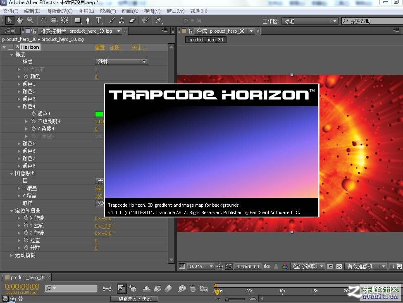The width and height of the screenshot is (403, 303).
Task: Open magnification dropdown showing 100 %
Action: (x=200, y=266)
